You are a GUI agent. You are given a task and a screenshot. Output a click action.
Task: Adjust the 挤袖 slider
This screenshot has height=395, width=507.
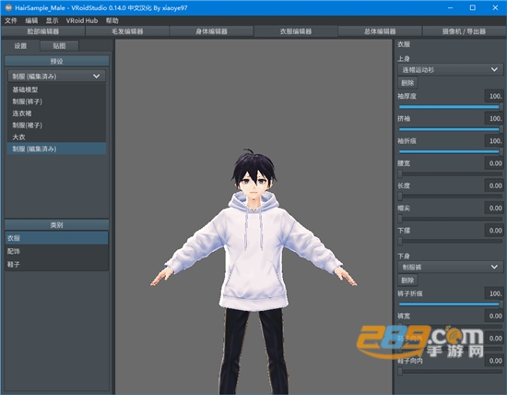(x=451, y=129)
